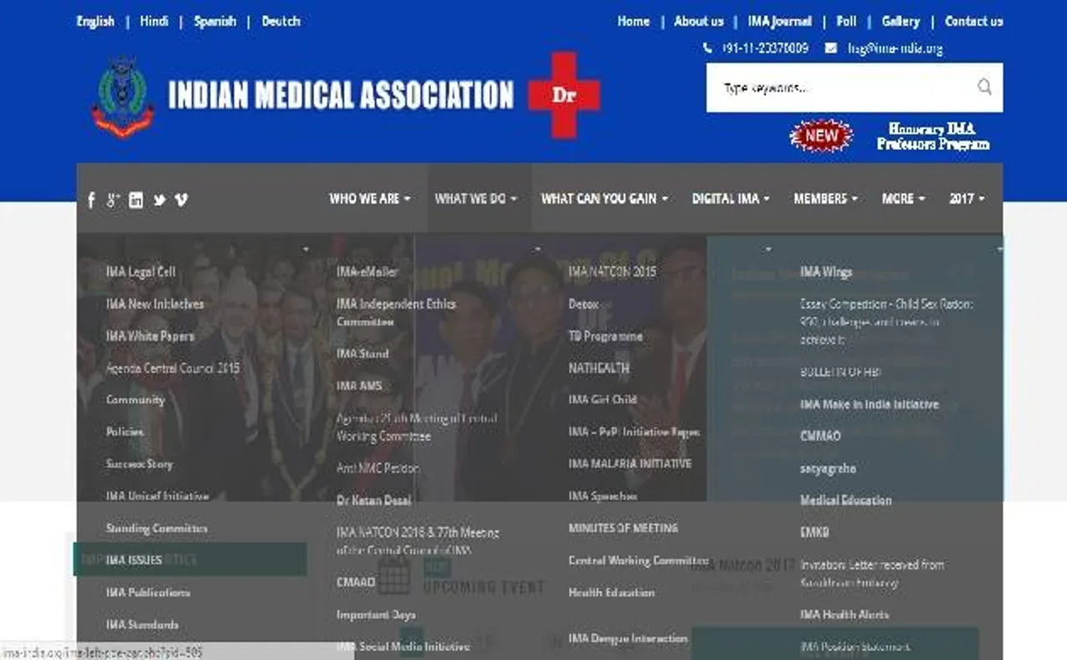Open the Poll link

tap(846, 21)
